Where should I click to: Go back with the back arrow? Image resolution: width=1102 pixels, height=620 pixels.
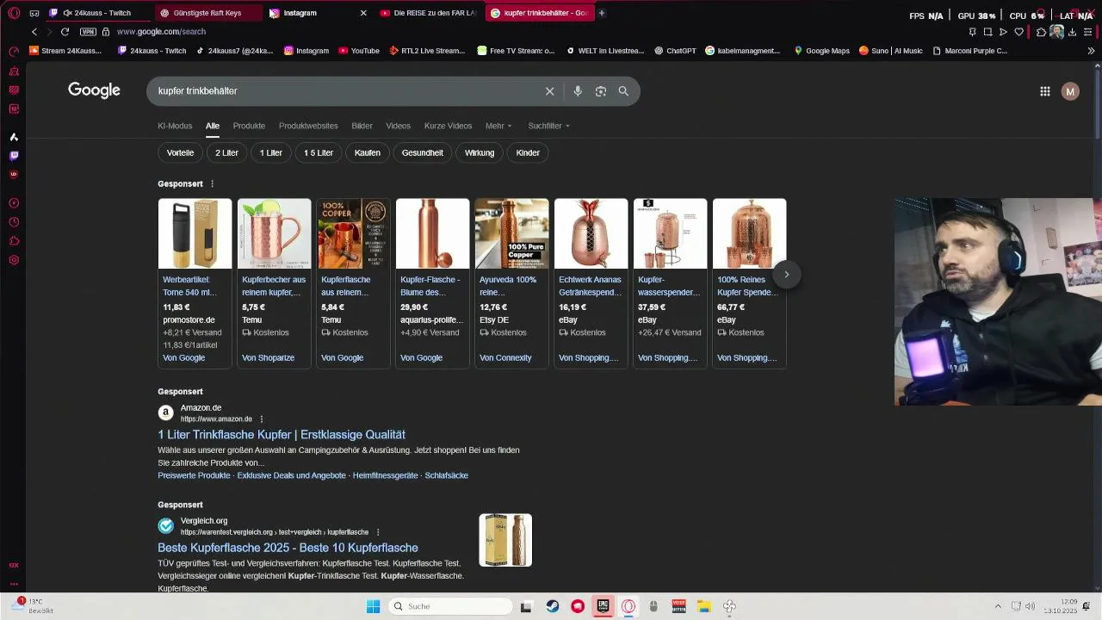click(34, 32)
